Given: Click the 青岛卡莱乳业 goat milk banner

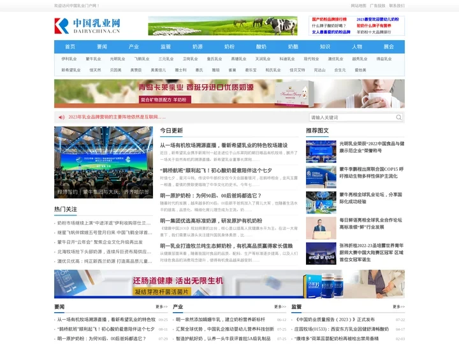Looking at the screenshot, I should (229, 94).
